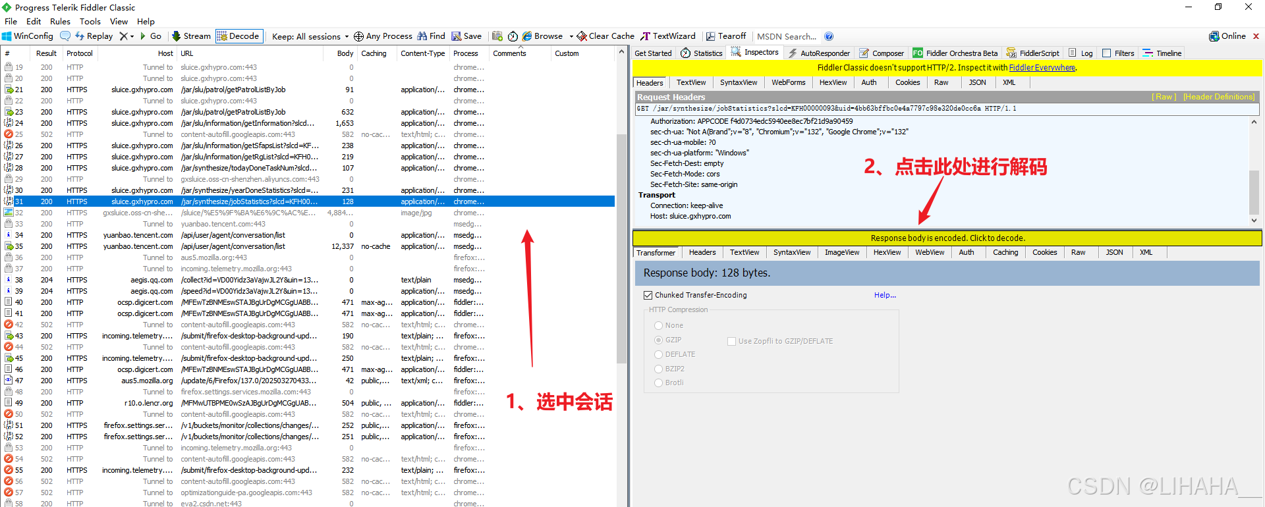Select the GZIP compression radio button
Viewport: 1265px width, 507px height.
(658, 340)
